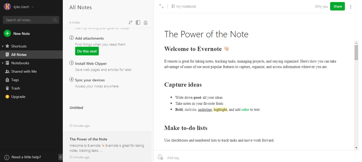Click the Trash bin icon

[x=7, y=88]
